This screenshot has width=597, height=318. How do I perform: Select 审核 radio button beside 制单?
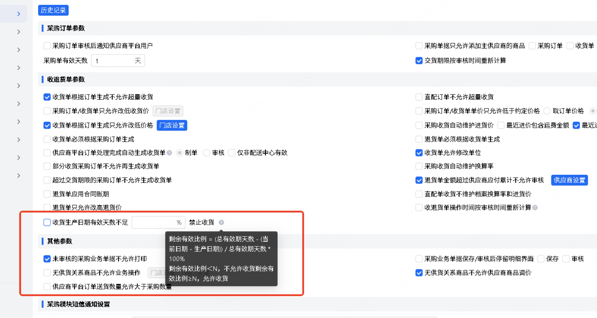[x=207, y=153]
